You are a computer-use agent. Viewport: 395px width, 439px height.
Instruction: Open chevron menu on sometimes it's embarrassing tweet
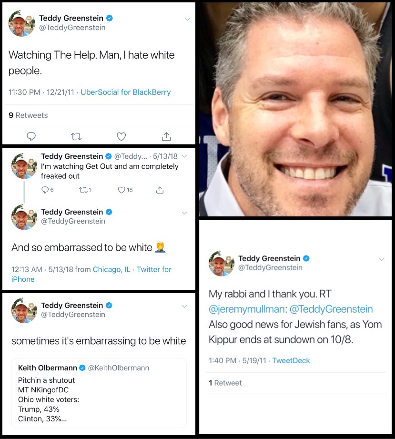tap(184, 306)
